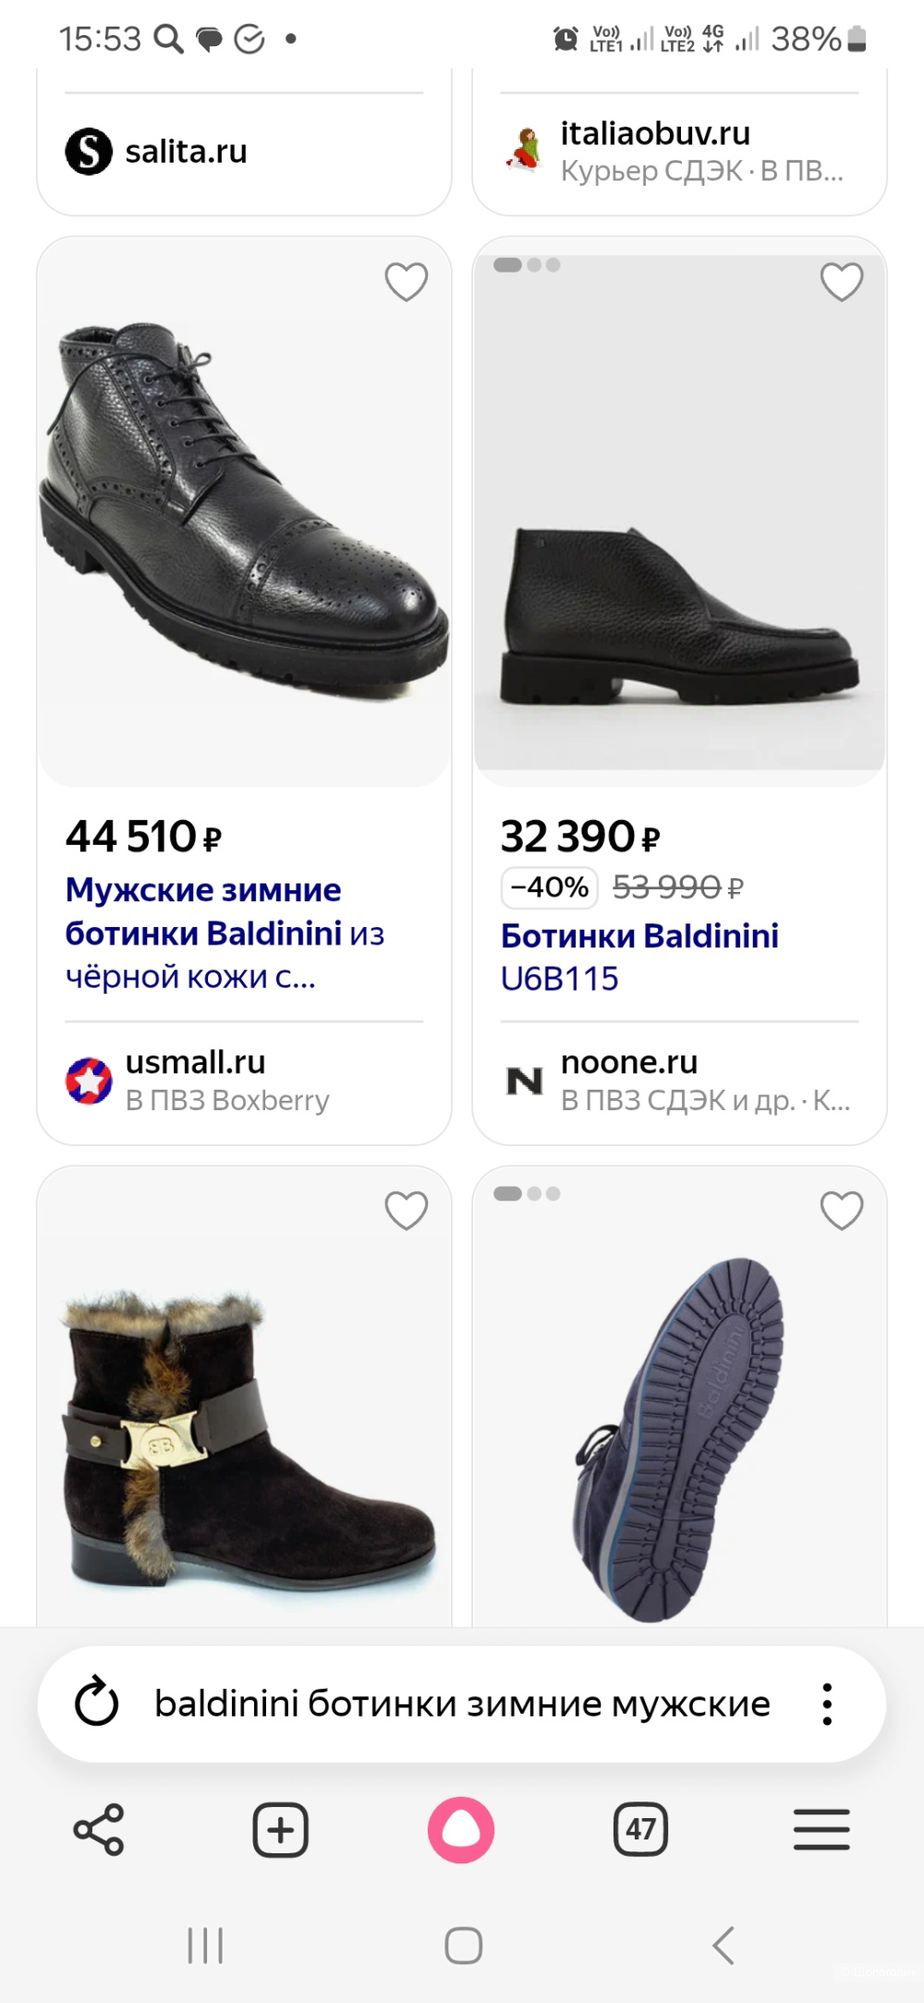Tap the search query address field

462,1704
